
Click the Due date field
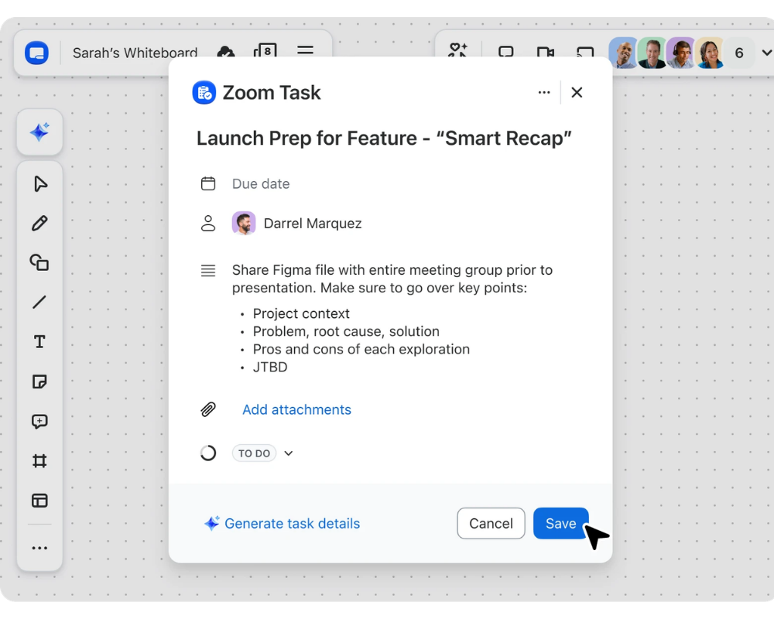(x=261, y=184)
